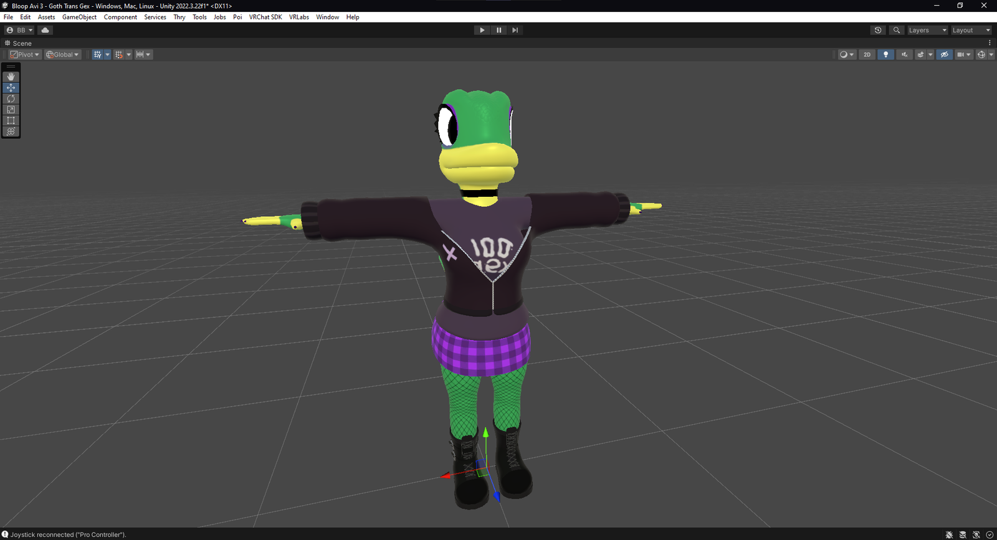Open the Unity search

coord(897,30)
